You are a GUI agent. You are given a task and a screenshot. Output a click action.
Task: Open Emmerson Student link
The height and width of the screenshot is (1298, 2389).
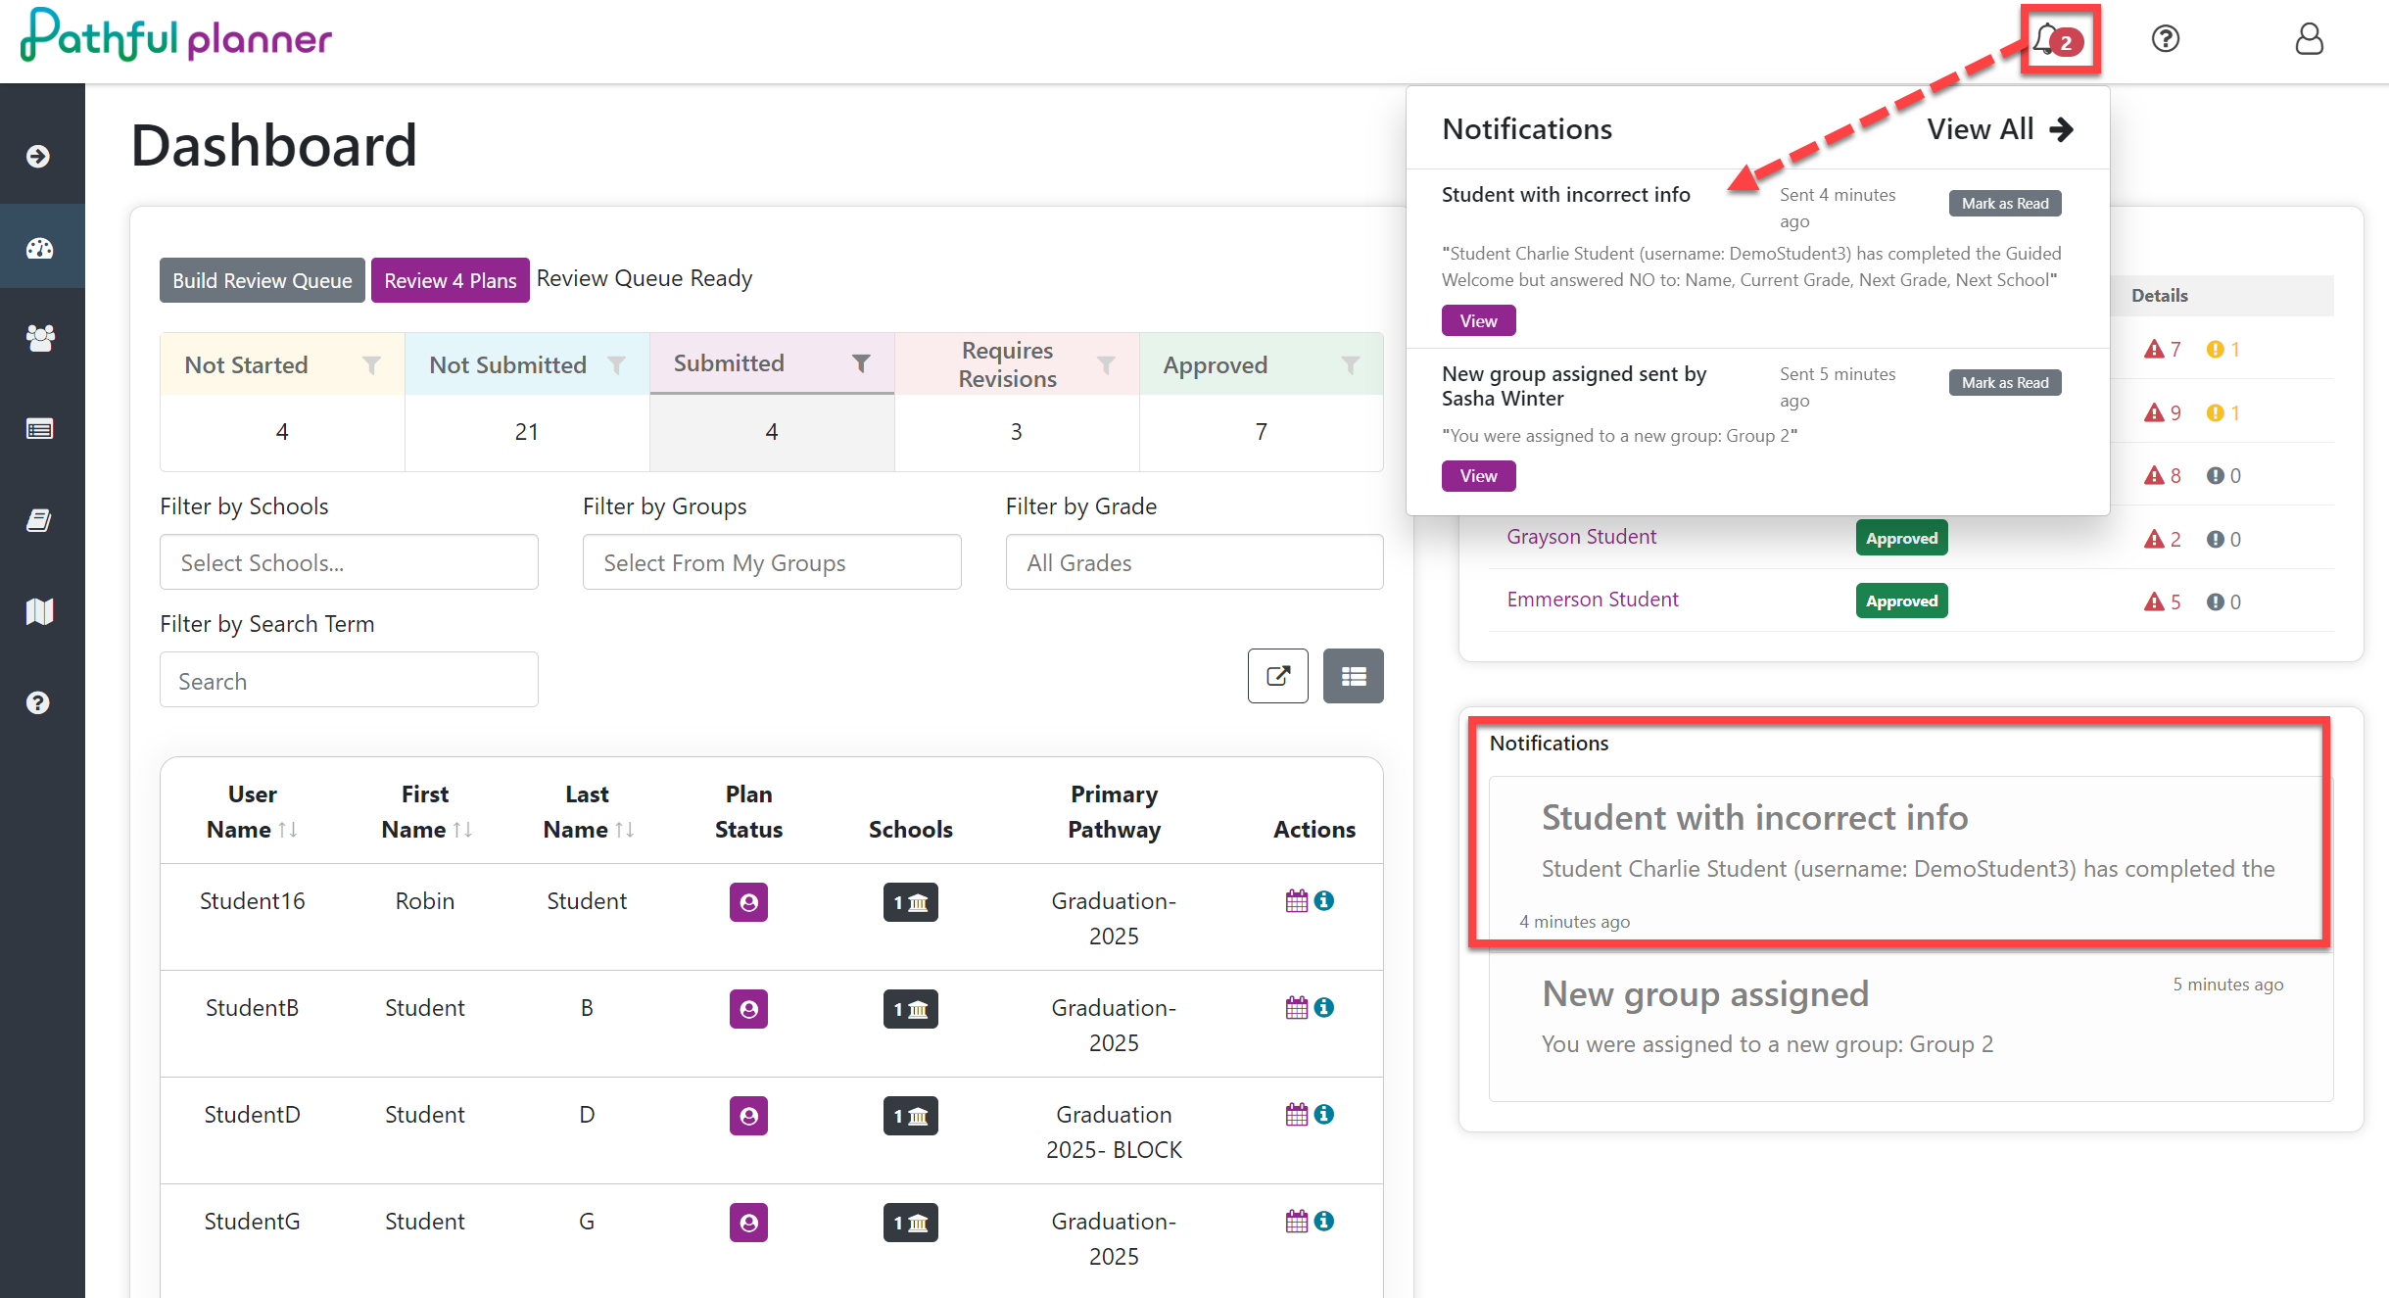pos(1593,600)
